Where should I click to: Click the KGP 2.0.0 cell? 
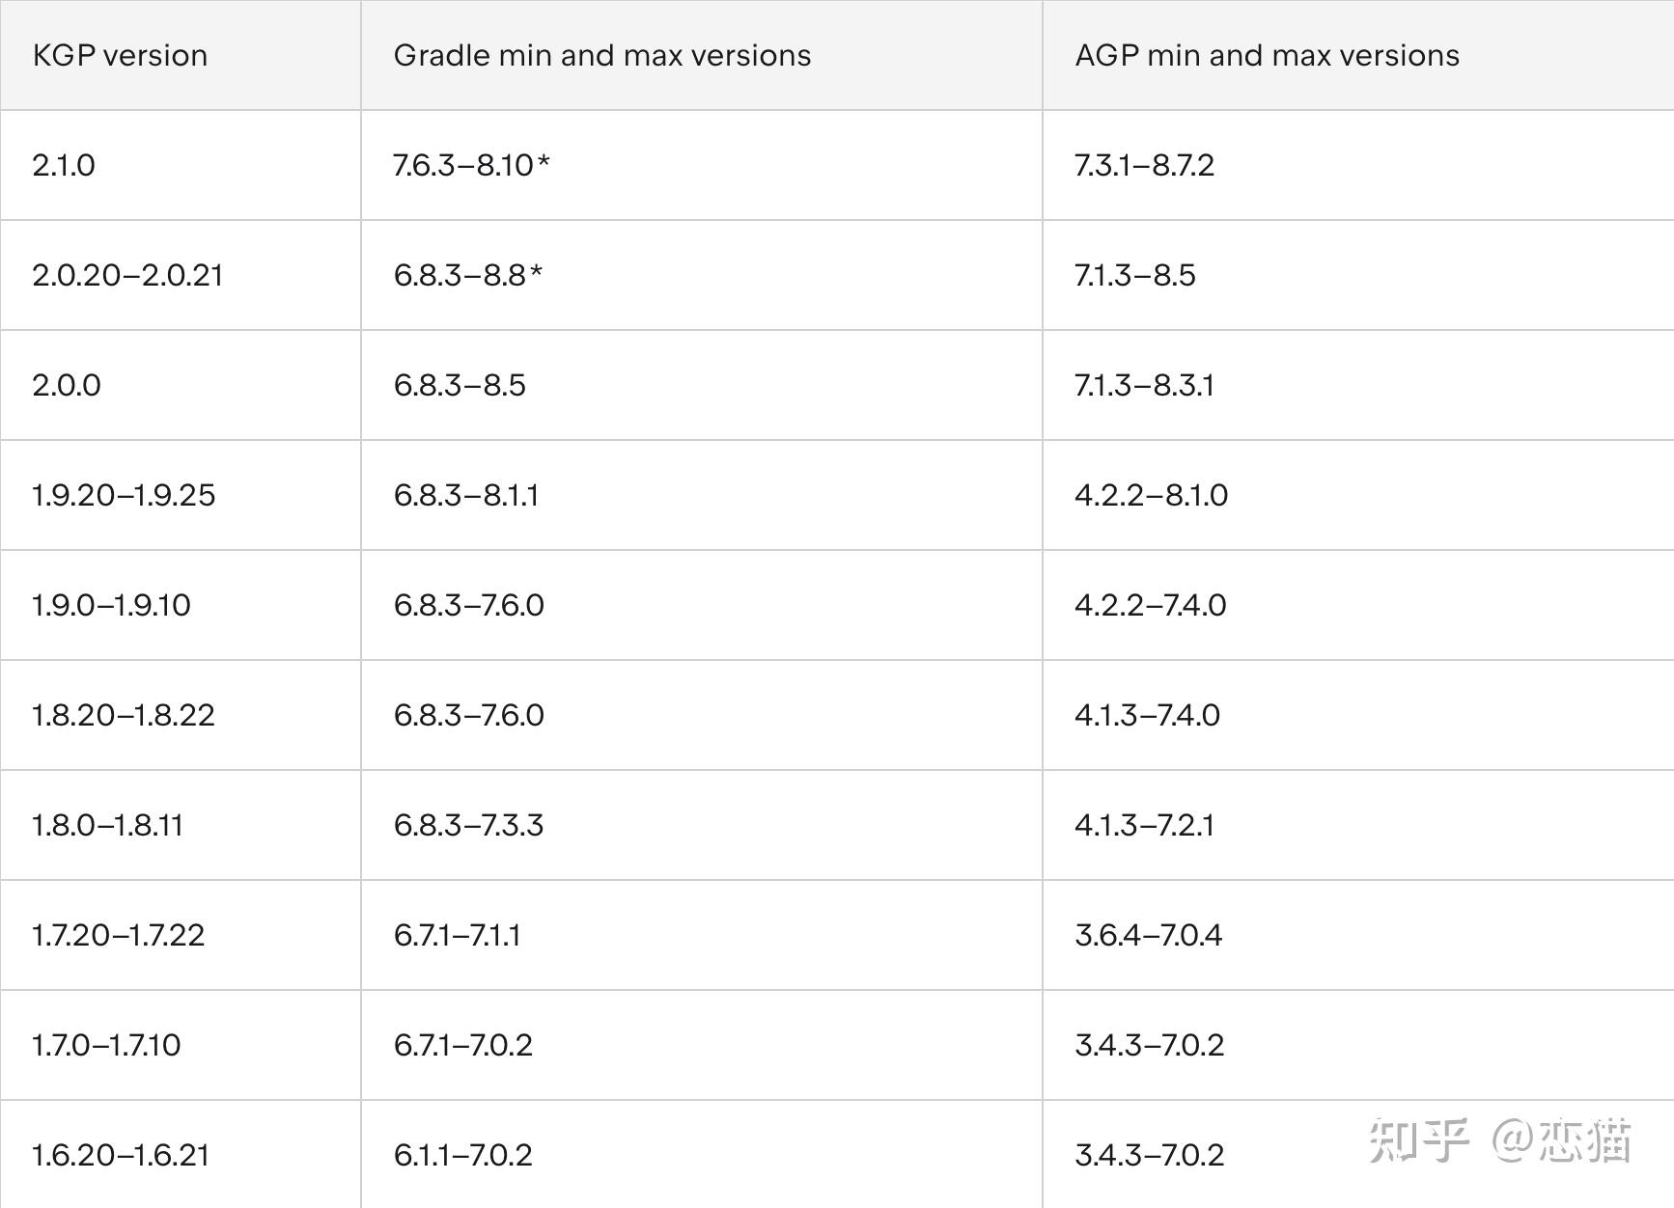67,385
